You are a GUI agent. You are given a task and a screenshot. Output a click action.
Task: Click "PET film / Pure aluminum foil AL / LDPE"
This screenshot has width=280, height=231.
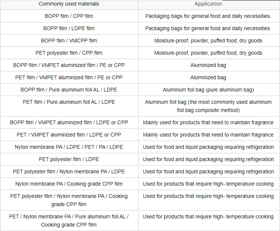pos(69,102)
